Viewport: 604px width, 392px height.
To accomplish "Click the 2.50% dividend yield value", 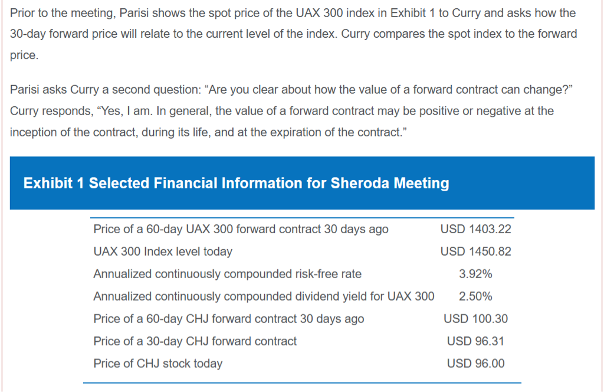I will (x=475, y=296).
